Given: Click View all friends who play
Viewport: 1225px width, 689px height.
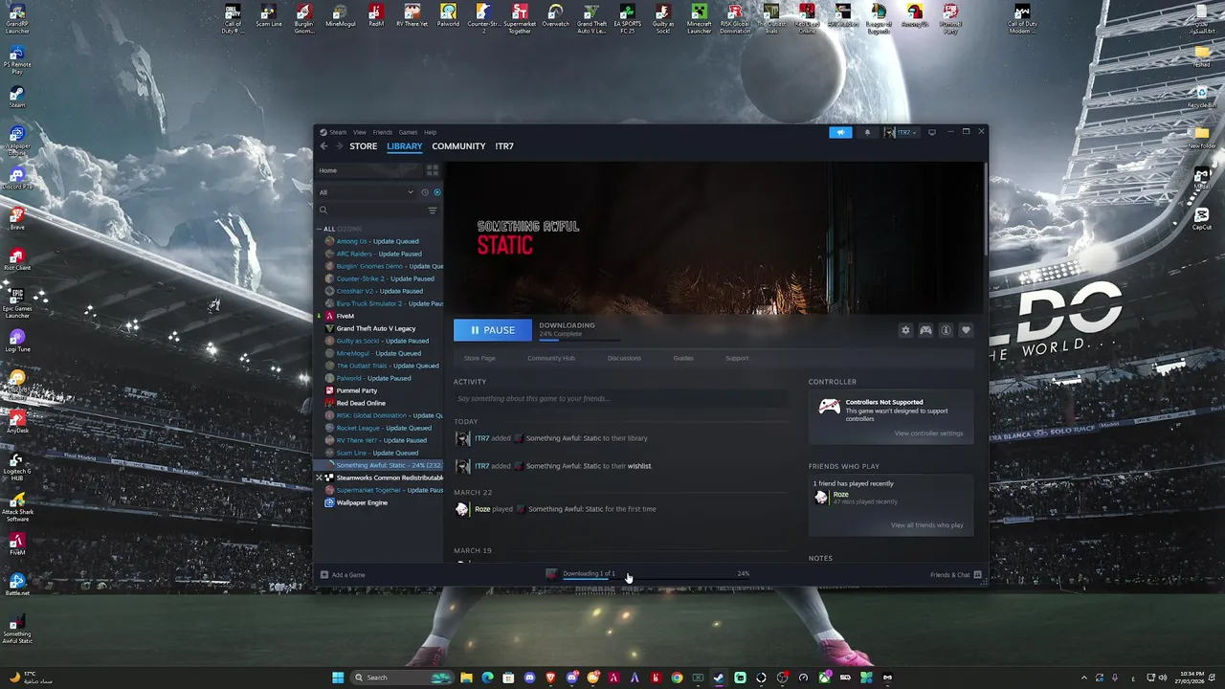Looking at the screenshot, I should [x=927, y=525].
